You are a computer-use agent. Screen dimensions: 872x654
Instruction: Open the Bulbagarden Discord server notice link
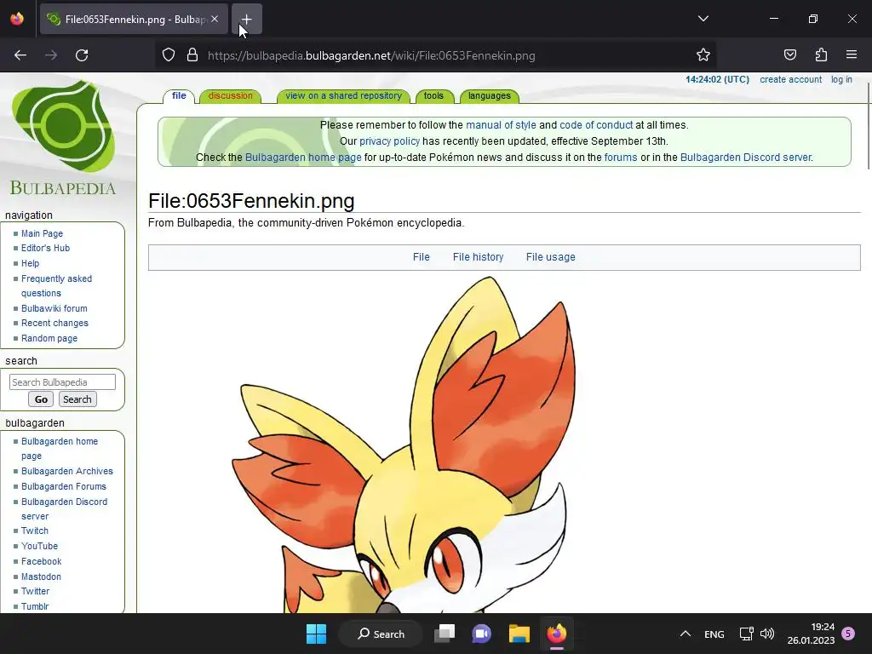click(x=746, y=158)
